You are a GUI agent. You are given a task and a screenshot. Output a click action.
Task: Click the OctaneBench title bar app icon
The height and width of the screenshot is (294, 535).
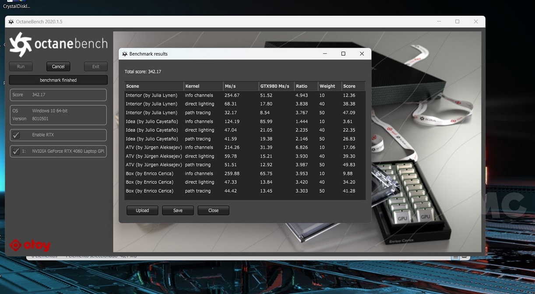pos(11,22)
